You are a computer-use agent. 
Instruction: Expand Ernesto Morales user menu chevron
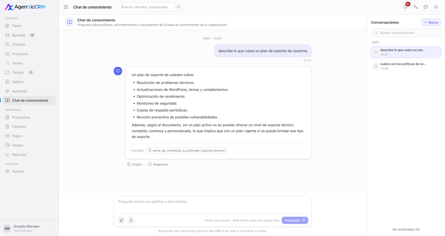(x=53, y=228)
